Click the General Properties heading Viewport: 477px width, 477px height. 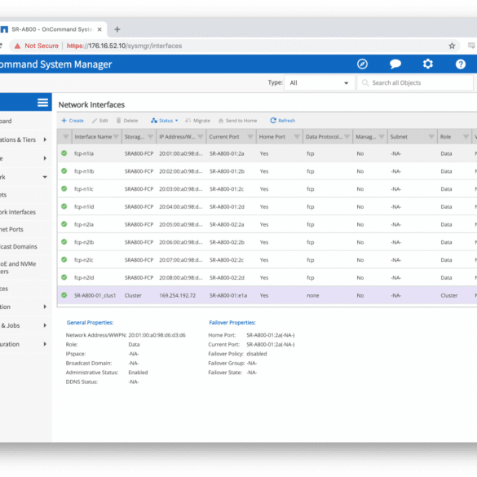click(x=90, y=323)
